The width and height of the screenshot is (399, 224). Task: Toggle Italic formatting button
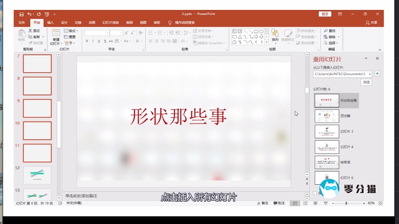tap(93, 41)
